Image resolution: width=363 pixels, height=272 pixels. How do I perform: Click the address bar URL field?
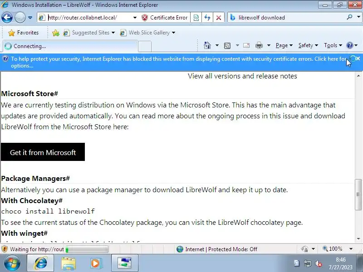coord(89,18)
